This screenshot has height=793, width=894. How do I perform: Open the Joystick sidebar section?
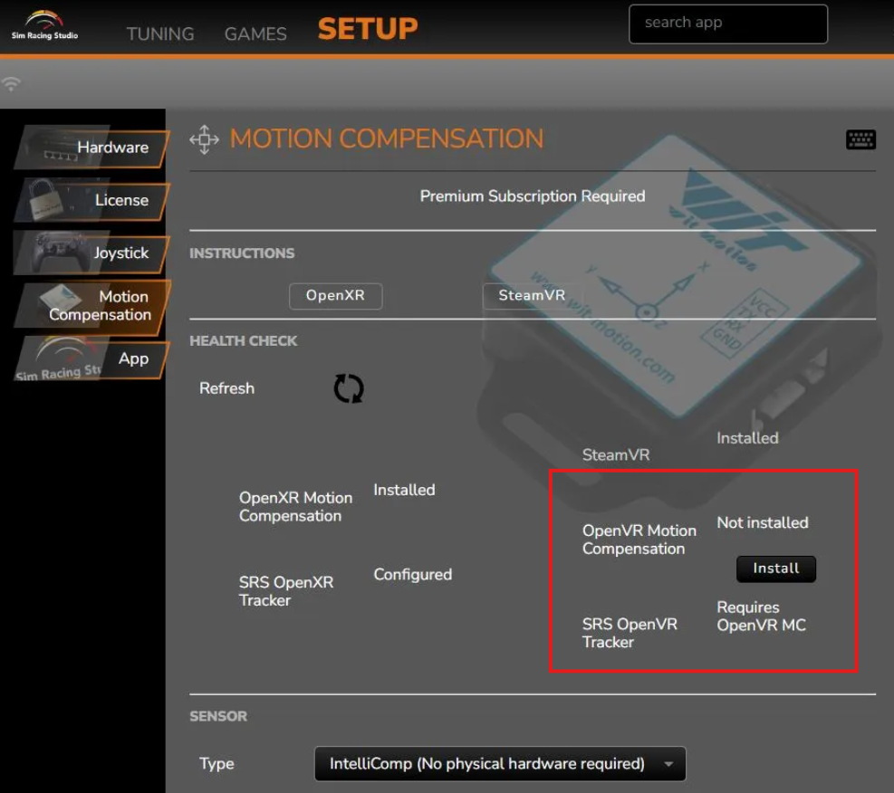point(91,253)
